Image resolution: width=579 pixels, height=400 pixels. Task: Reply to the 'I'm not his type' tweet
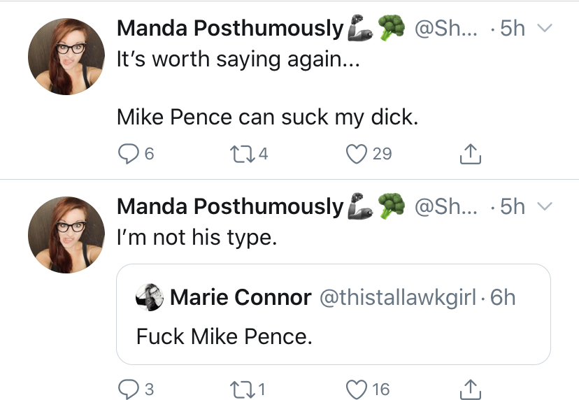click(x=128, y=390)
